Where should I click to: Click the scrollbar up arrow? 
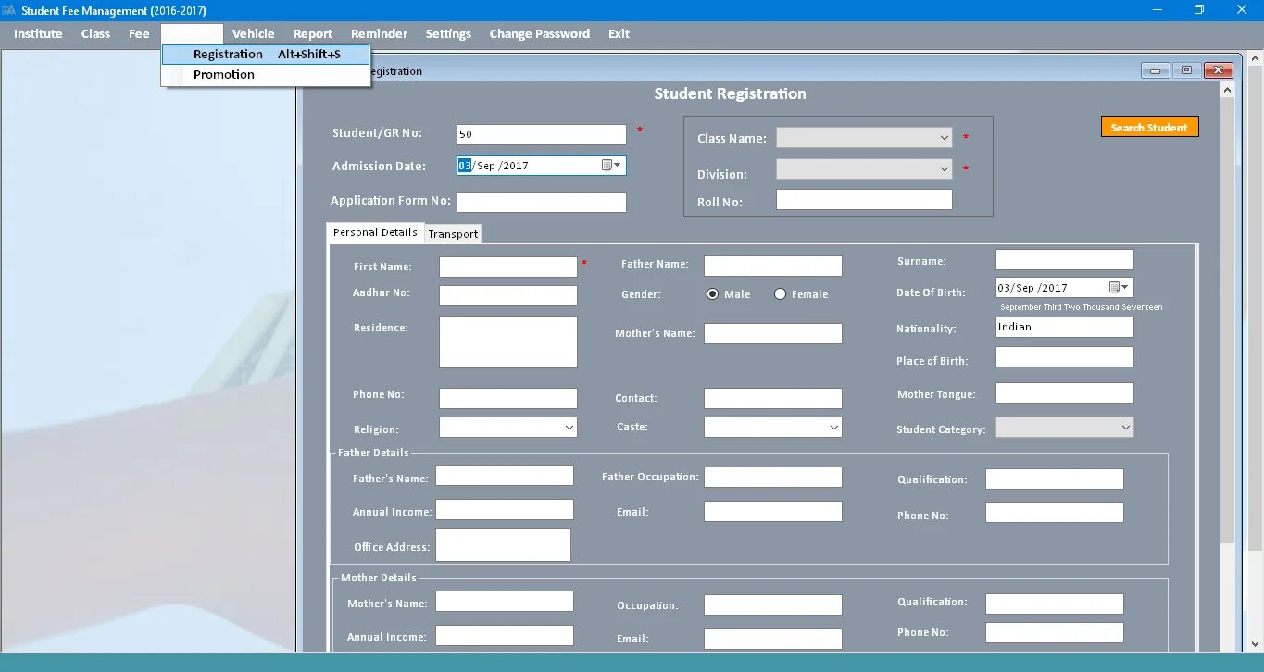tap(1228, 90)
